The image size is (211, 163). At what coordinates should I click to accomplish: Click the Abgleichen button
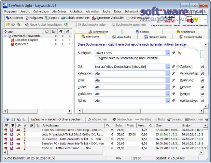[98, 119]
